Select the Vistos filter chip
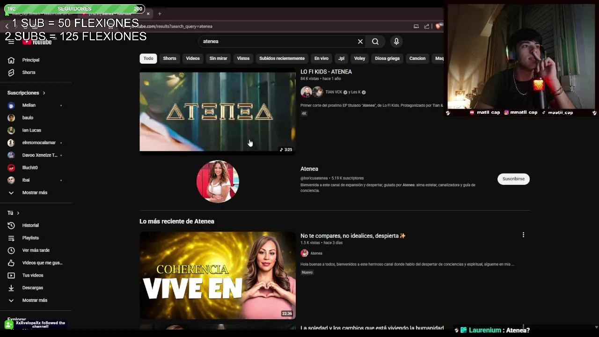Viewport: 599px width, 337px height. [243, 59]
